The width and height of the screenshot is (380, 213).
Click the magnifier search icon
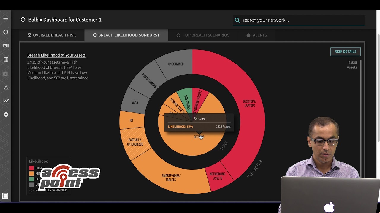click(x=237, y=20)
